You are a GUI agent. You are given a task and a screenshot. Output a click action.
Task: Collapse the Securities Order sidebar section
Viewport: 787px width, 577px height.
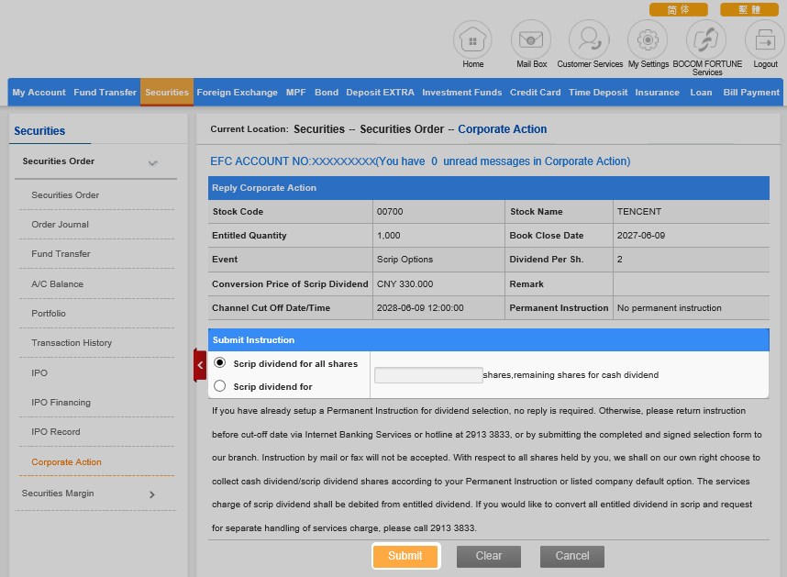[x=152, y=162]
